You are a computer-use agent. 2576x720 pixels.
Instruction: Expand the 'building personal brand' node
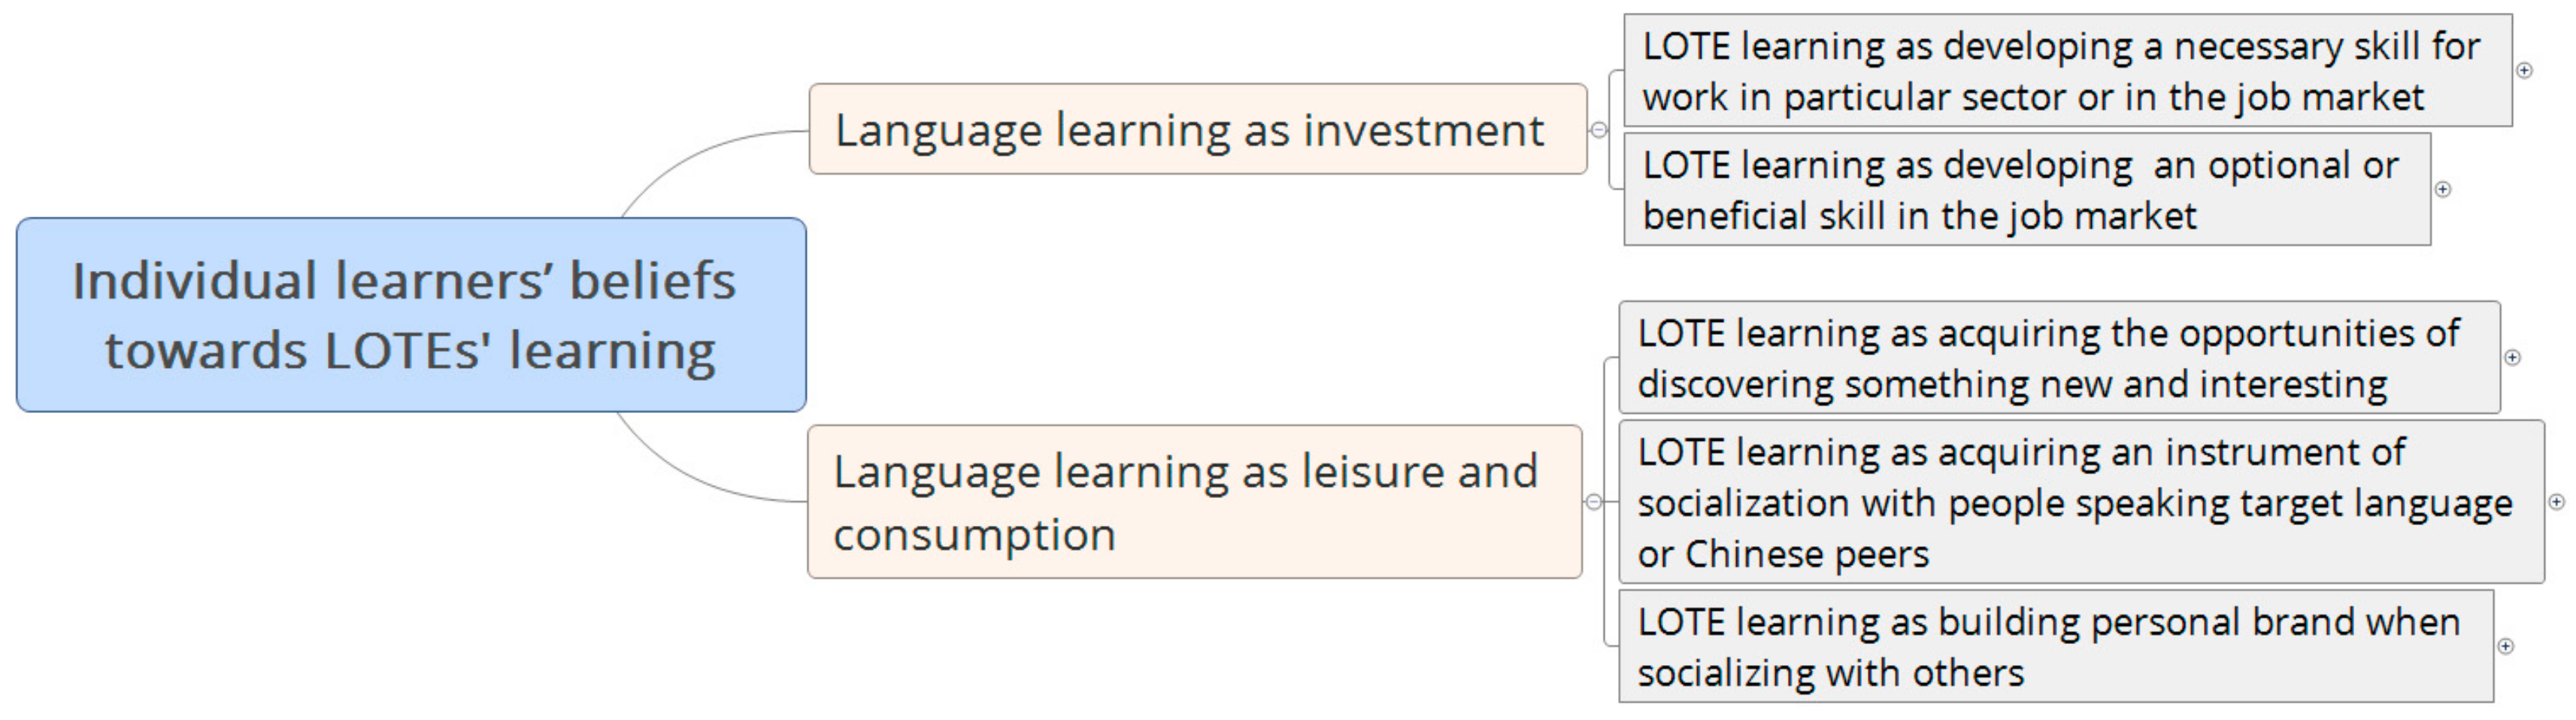pyautogui.click(x=2505, y=646)
